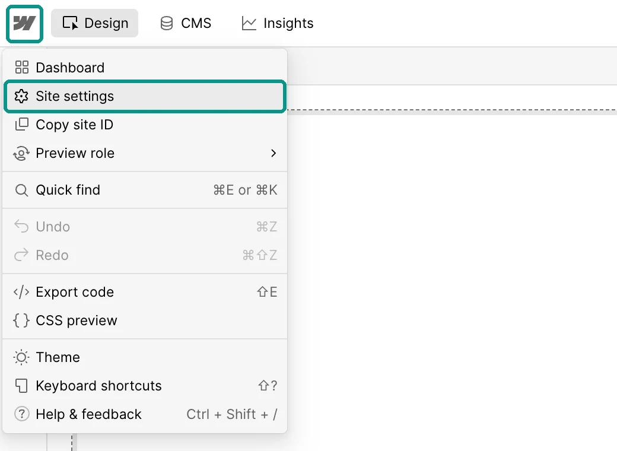This screenshot has height=451, width=617.
Task: Open Quick find
Action: click(145, 190)
